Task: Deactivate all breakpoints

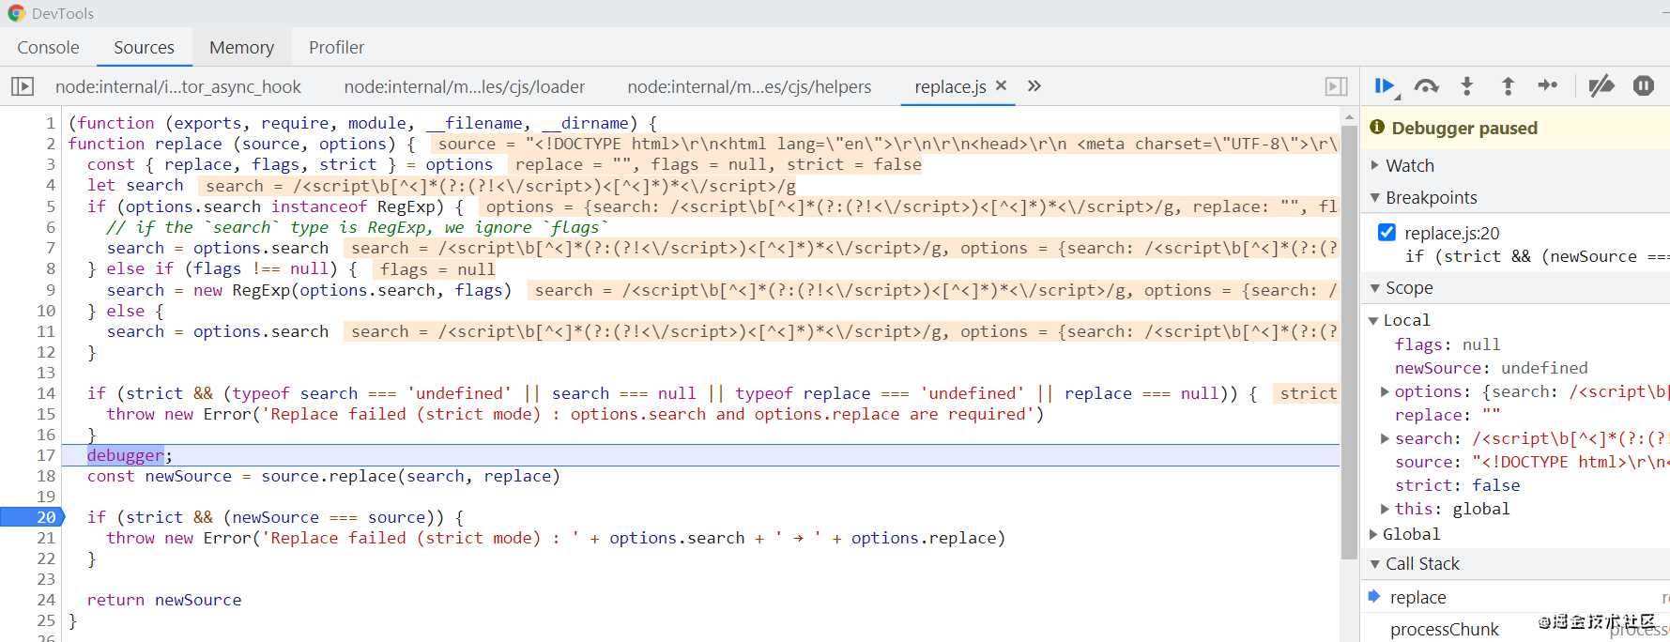Action: [1601, 86]
